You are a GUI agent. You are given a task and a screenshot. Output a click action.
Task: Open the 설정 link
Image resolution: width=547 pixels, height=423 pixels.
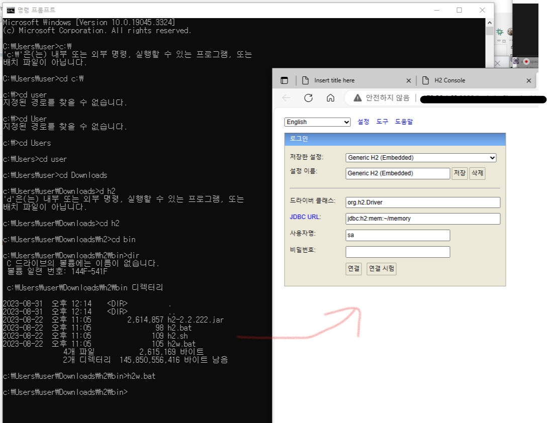tap(363, 122)
